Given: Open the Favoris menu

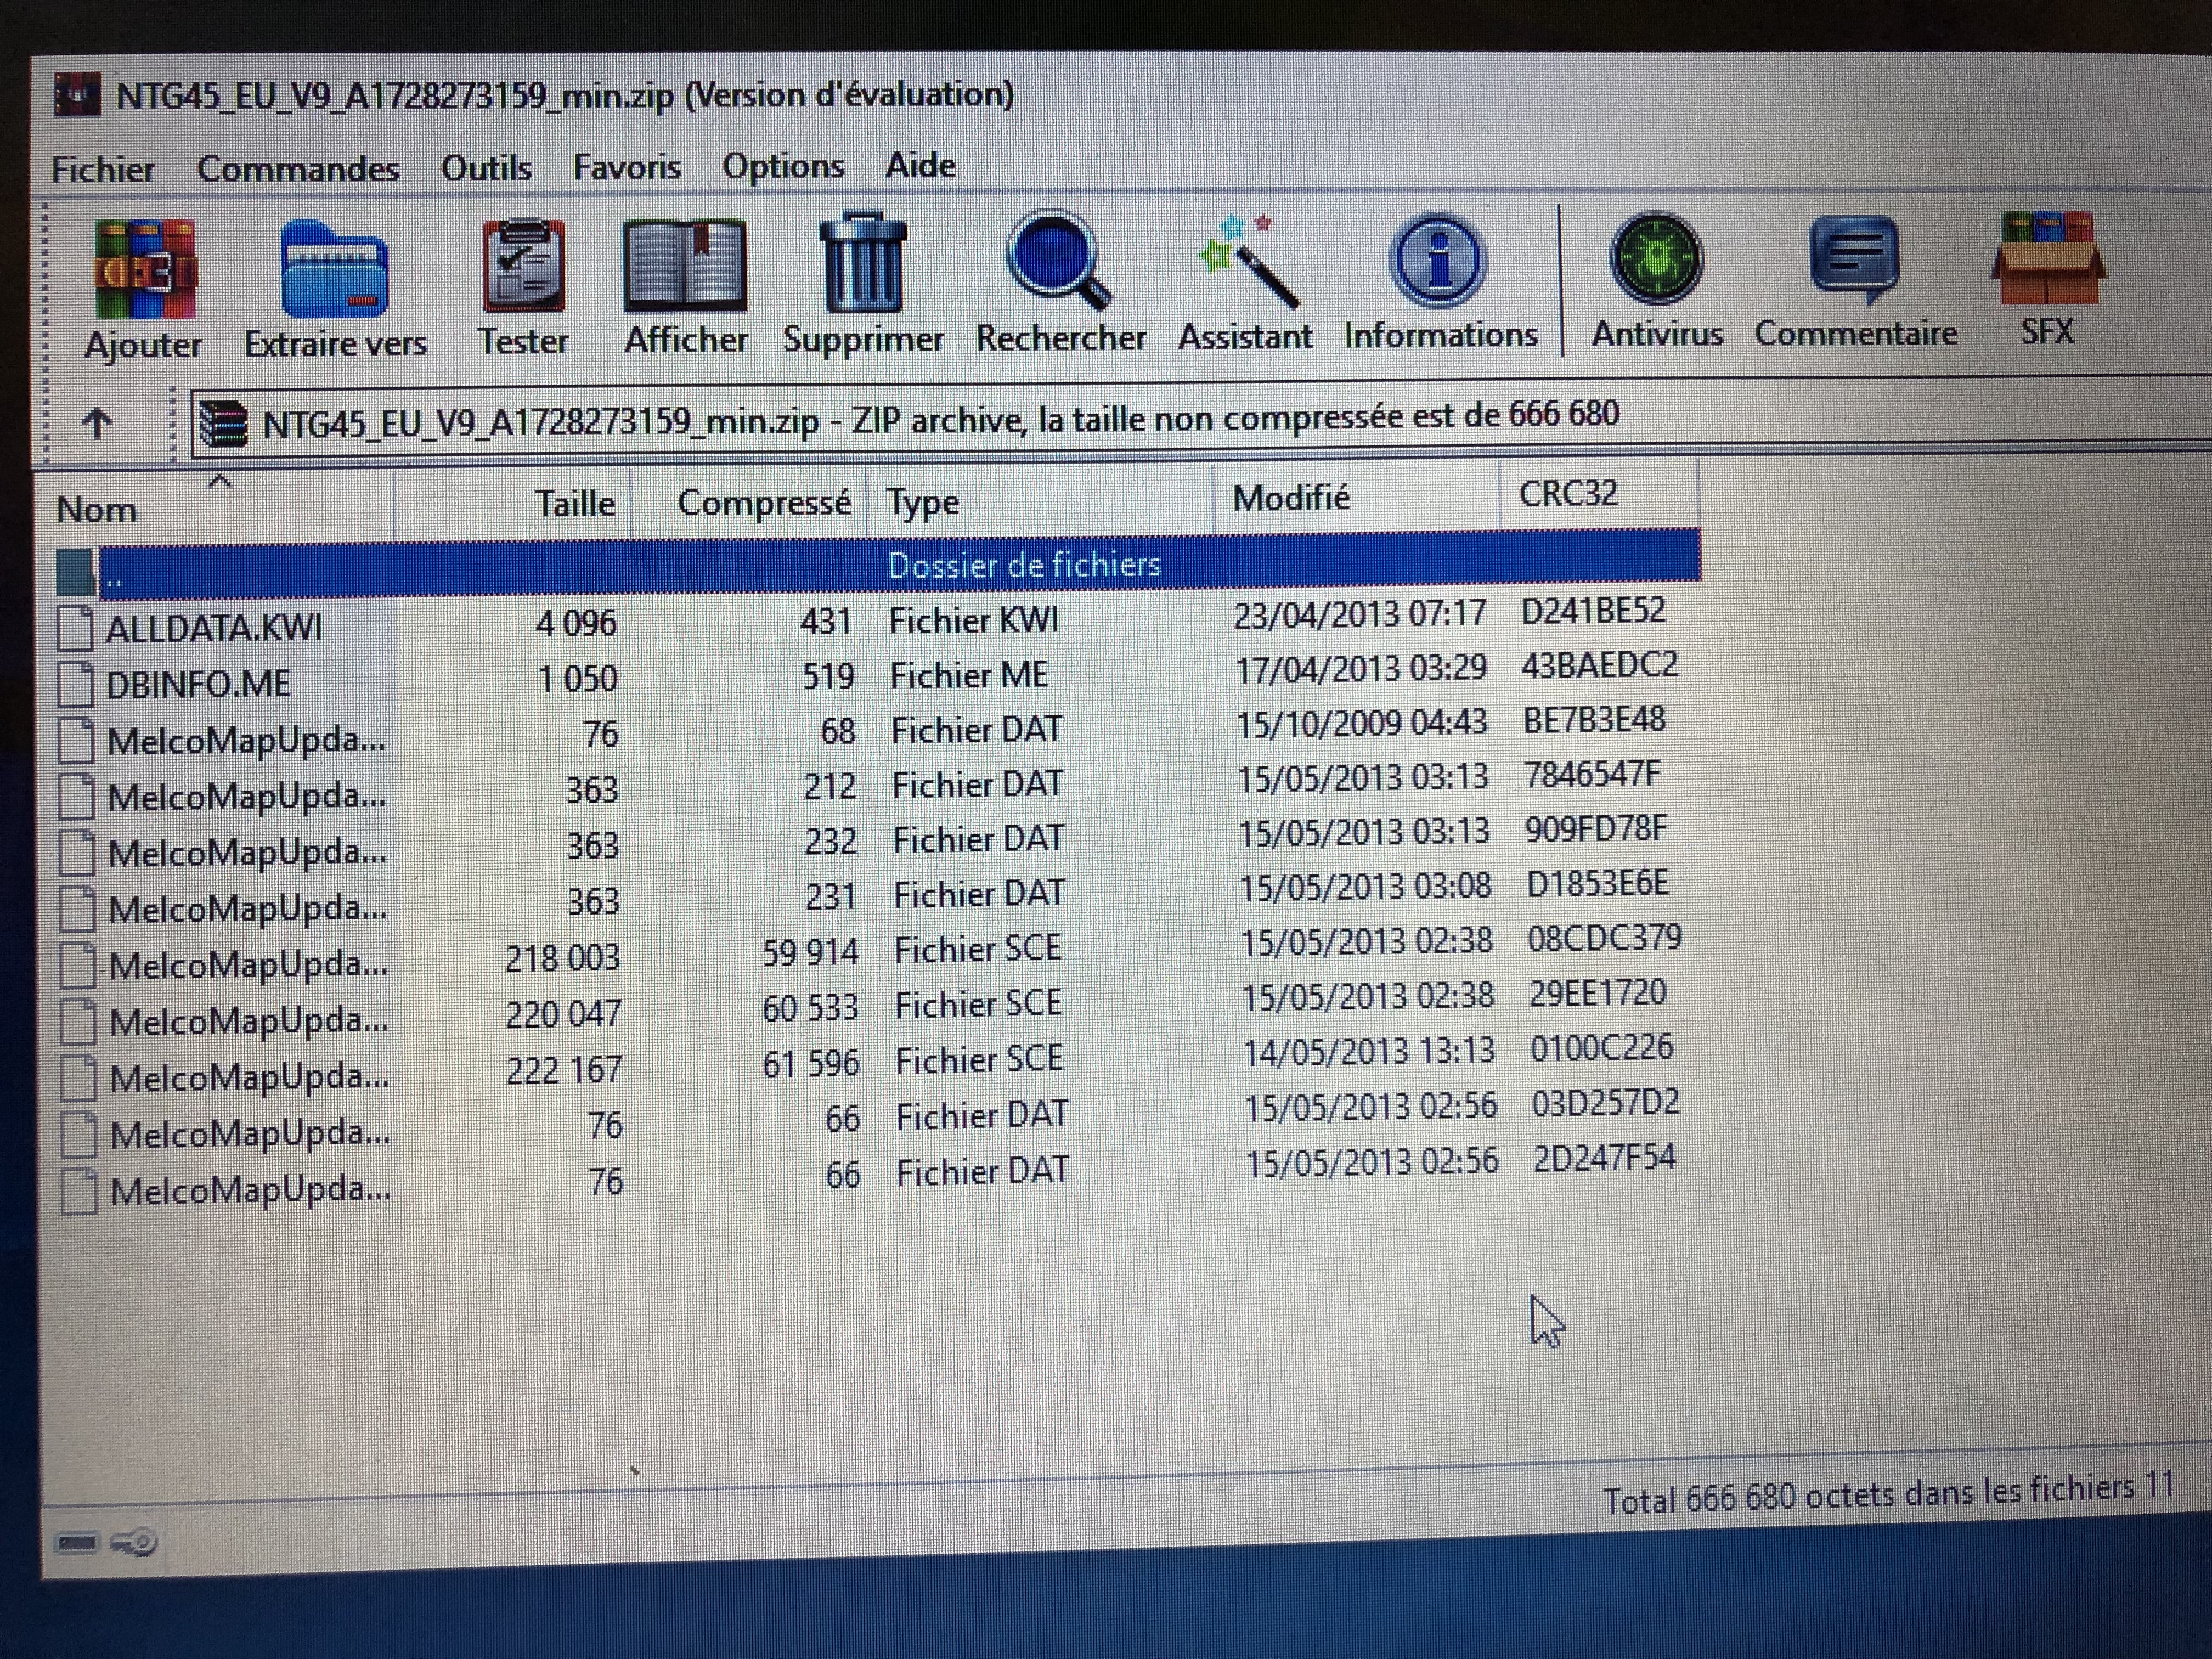Looking at the screenshot, I should (627, 166).
